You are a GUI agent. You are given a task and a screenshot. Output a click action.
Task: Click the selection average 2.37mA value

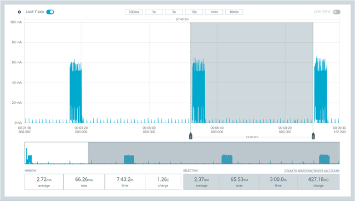click(x=201, y=179)
